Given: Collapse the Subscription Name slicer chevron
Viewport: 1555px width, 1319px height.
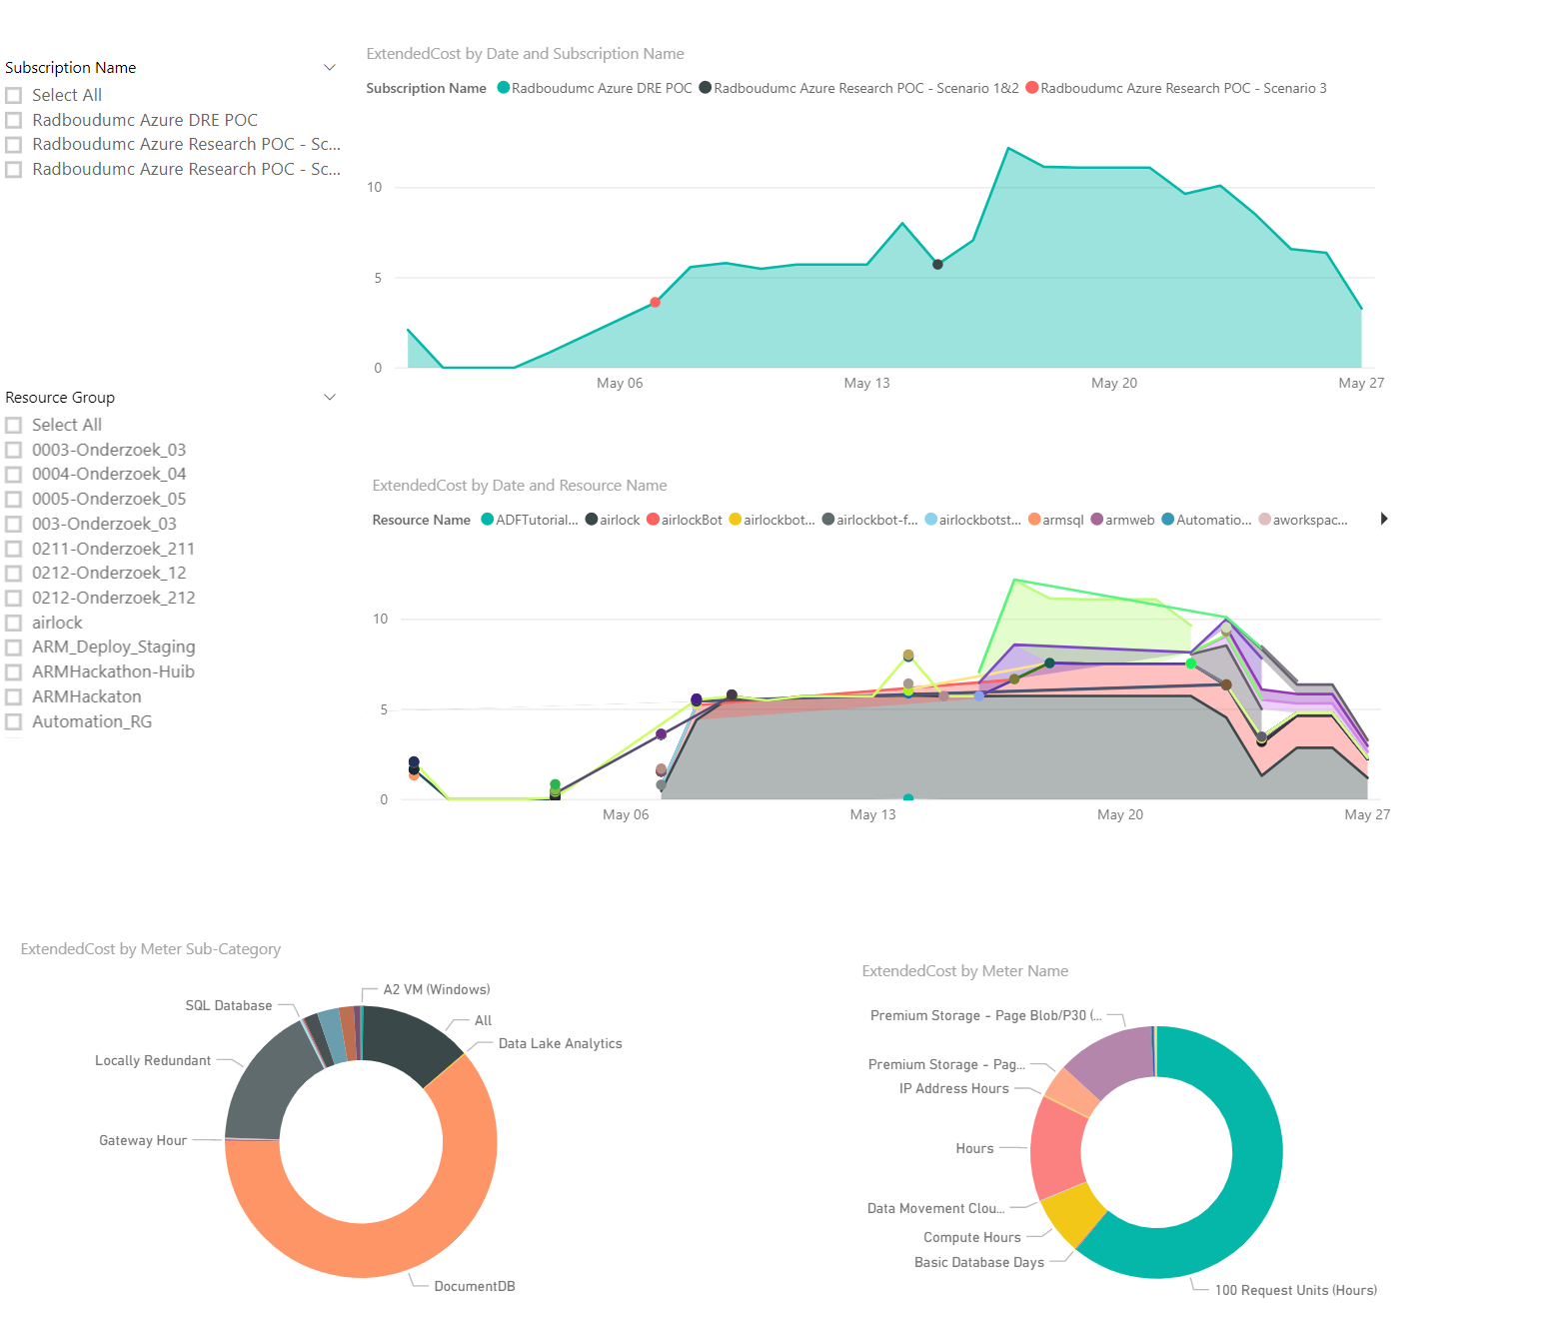Looking at the screenshot, I should pyautogui.click(x=330, y=67).
